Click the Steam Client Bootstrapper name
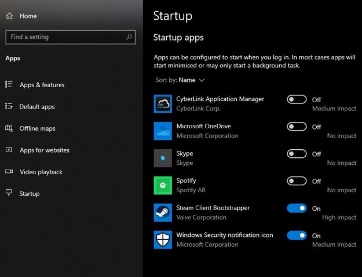Screen dimensions: 362x277 pos(213,208)
